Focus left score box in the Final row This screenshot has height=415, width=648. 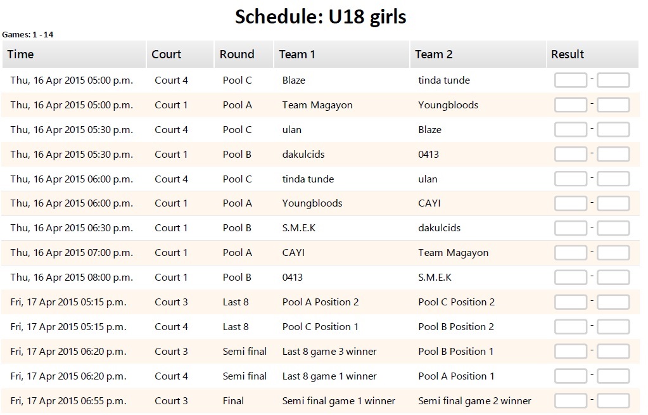coord(571,401)
